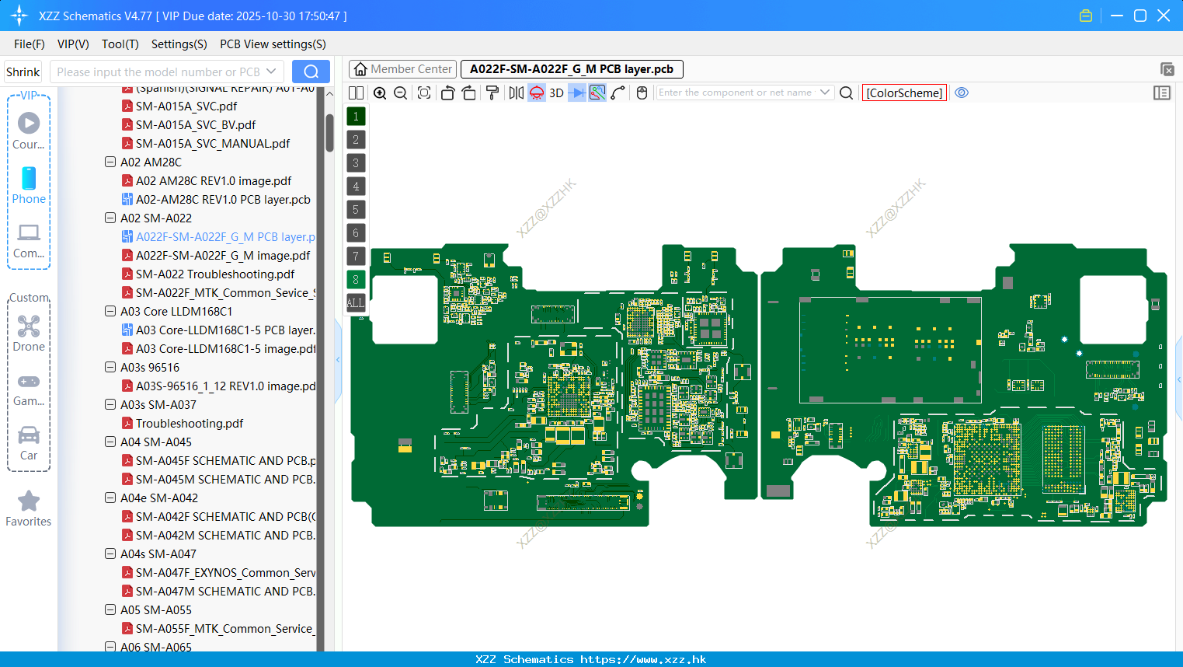Collapse A03 Core LLDM168C1 folder

click(x=110, y=311)
